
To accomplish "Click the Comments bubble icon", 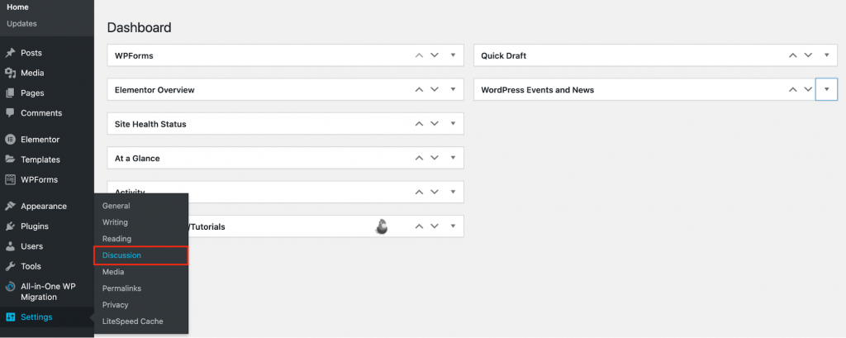I will click(10, 113).
